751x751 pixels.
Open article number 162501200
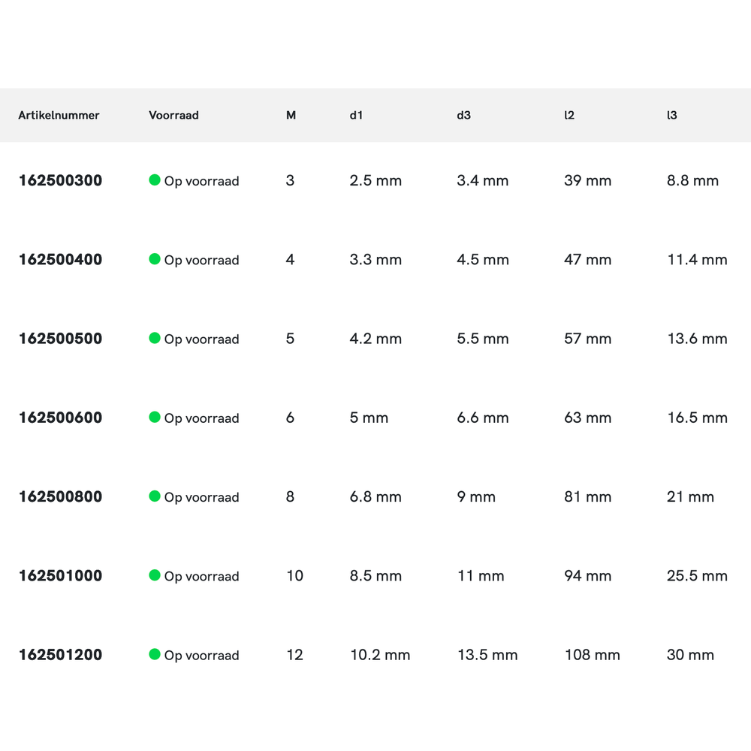(60, 655)
